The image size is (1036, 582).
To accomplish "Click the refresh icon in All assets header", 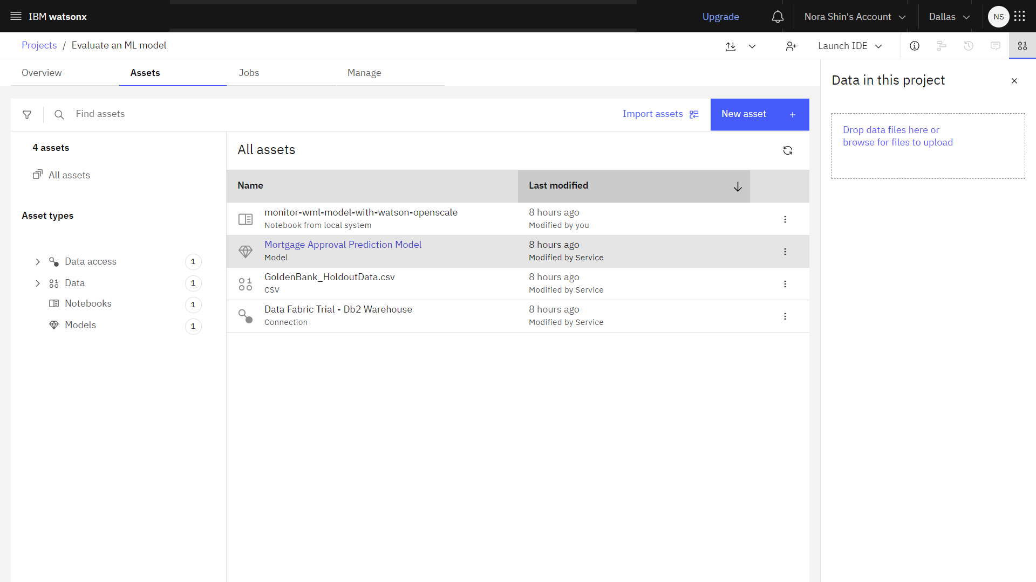I will coord(788,150).
